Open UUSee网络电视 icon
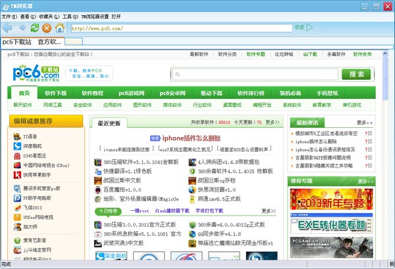 click(x=17, y=218)
